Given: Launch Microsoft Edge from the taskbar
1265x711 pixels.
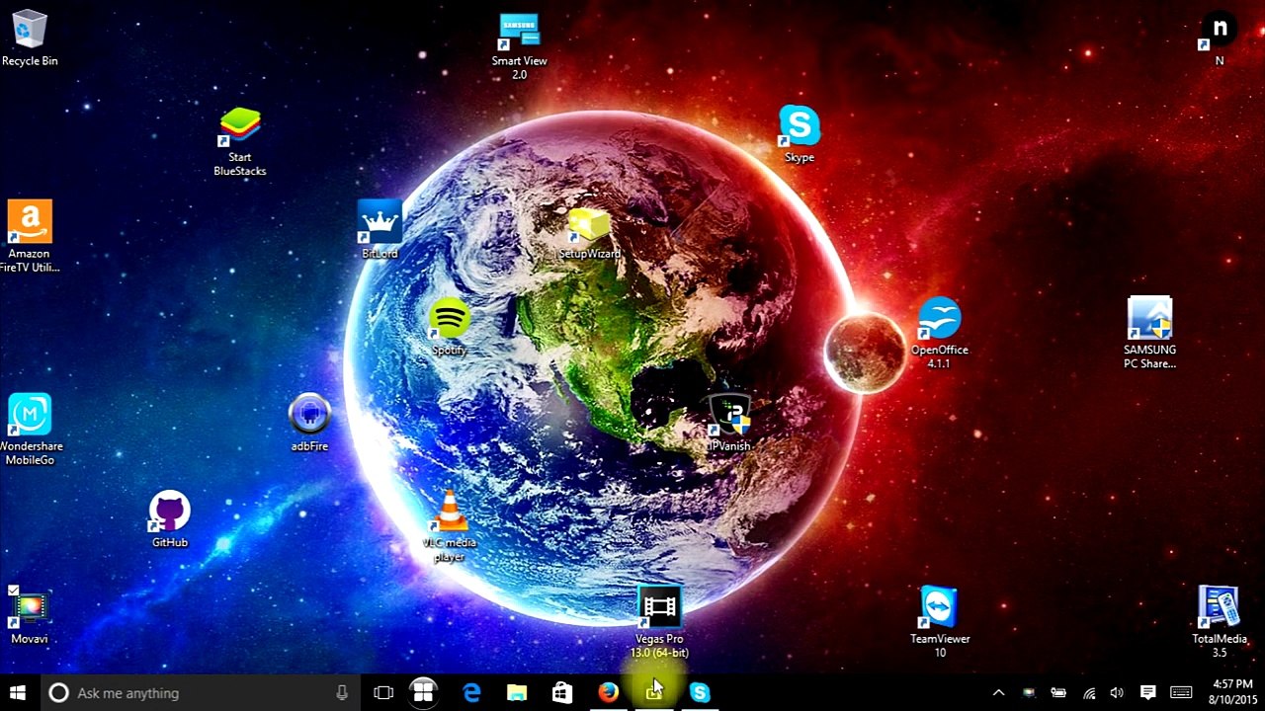Looking at the screenshot, I should click(x=471, y=693).
